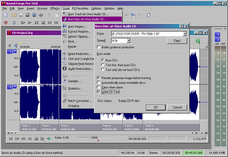Click the horizontal scrollbar in CD Project window

click(104, 133)
